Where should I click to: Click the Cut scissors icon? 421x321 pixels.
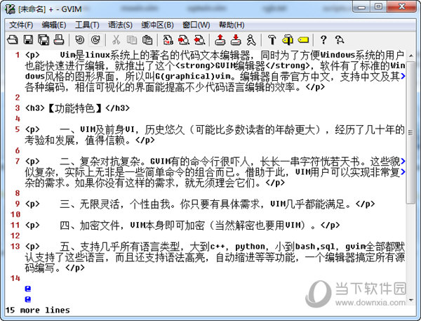[116, 40]
